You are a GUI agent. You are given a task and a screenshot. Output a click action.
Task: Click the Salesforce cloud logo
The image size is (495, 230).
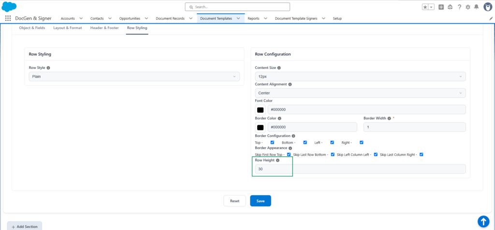pos(9,6)
